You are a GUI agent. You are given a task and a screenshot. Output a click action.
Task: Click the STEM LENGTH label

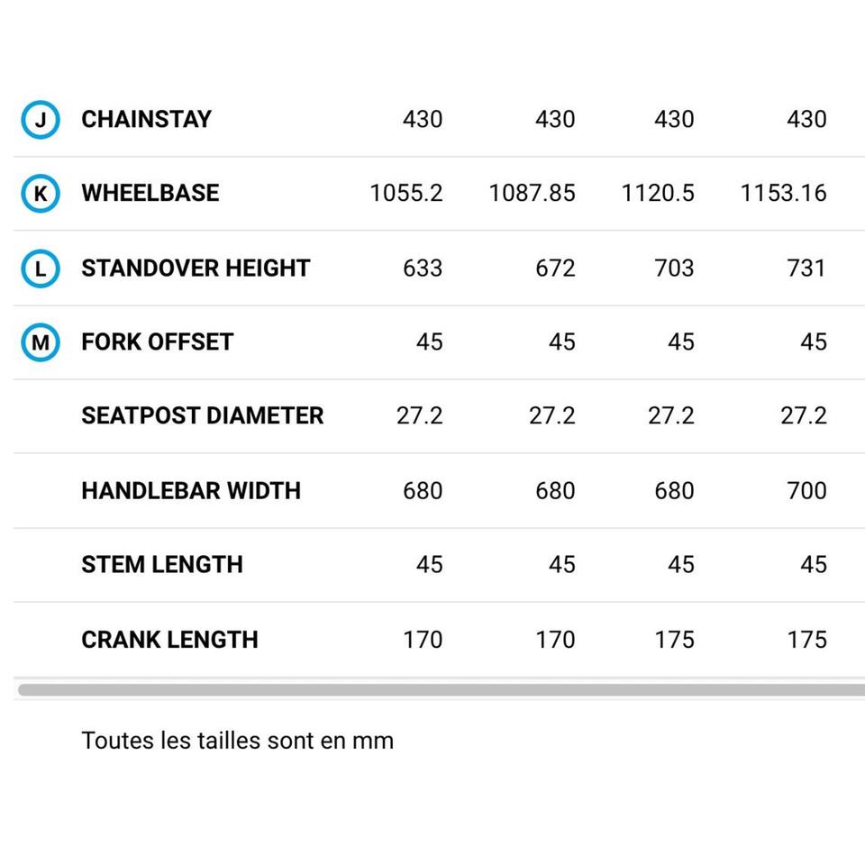[162, 565]
